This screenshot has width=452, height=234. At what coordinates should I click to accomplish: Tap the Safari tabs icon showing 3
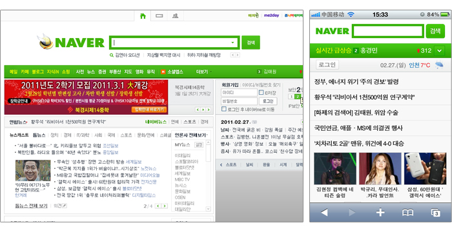[x=435, y=213]
